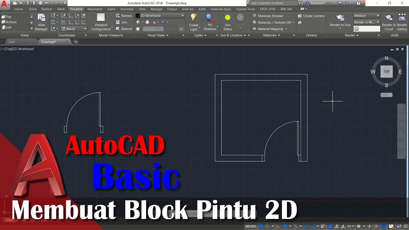The width and height of the screenshot is (409, 230).
Task: Toggle the drawing grid display in status bar
Action: pyautogui.click(x=261, y=226)
